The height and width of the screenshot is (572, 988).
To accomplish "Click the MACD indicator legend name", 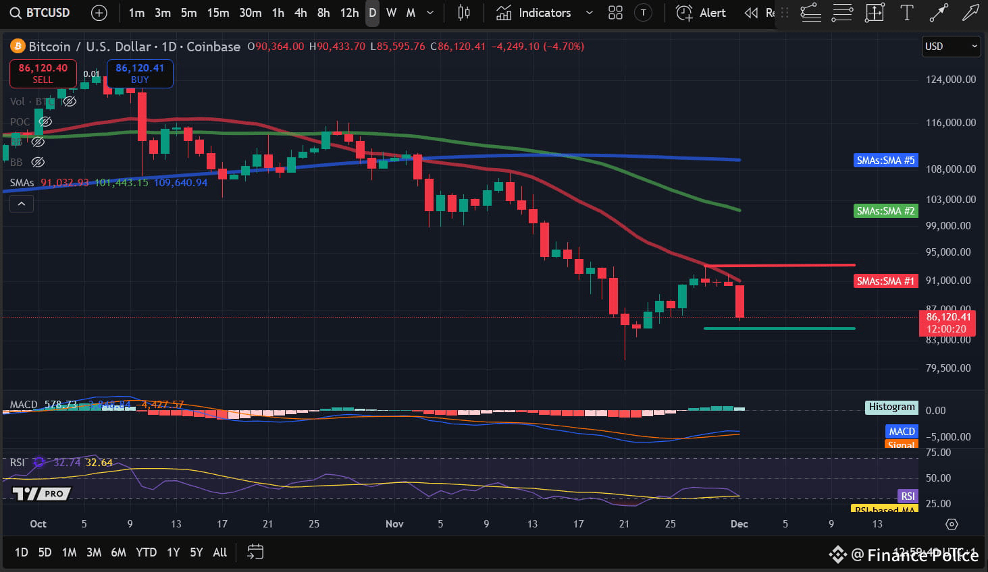I will pos(24,405).
